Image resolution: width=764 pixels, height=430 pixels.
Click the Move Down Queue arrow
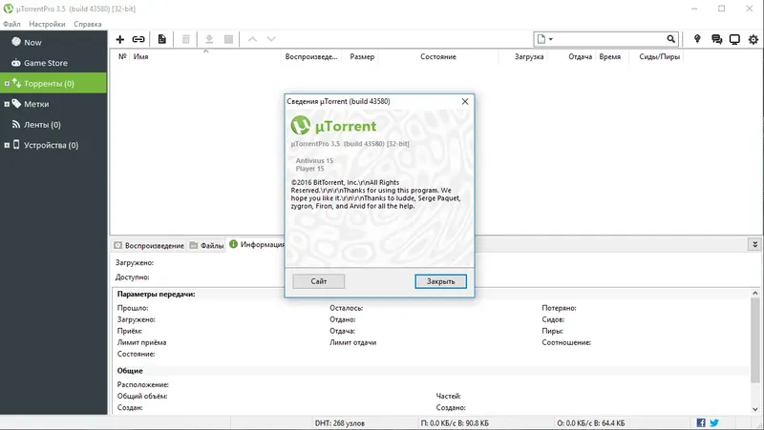point(271,39)
